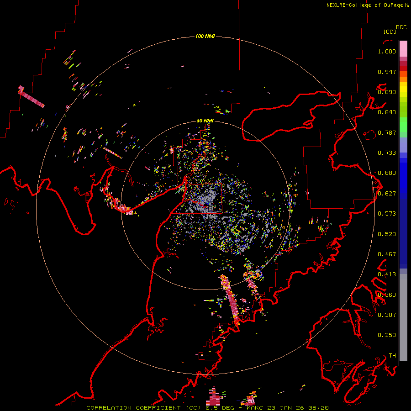The height and width of the screenshot is (411, 411).
Task: Click the 0.307 color scale value
Action: click(x=387, y=315)
